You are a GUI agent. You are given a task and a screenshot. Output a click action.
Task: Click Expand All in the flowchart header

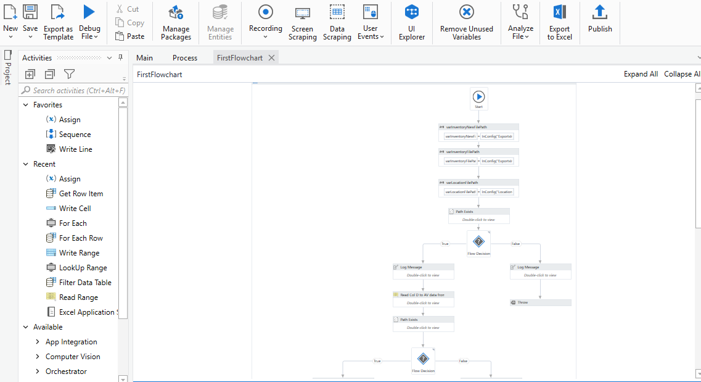coord(641,73)
